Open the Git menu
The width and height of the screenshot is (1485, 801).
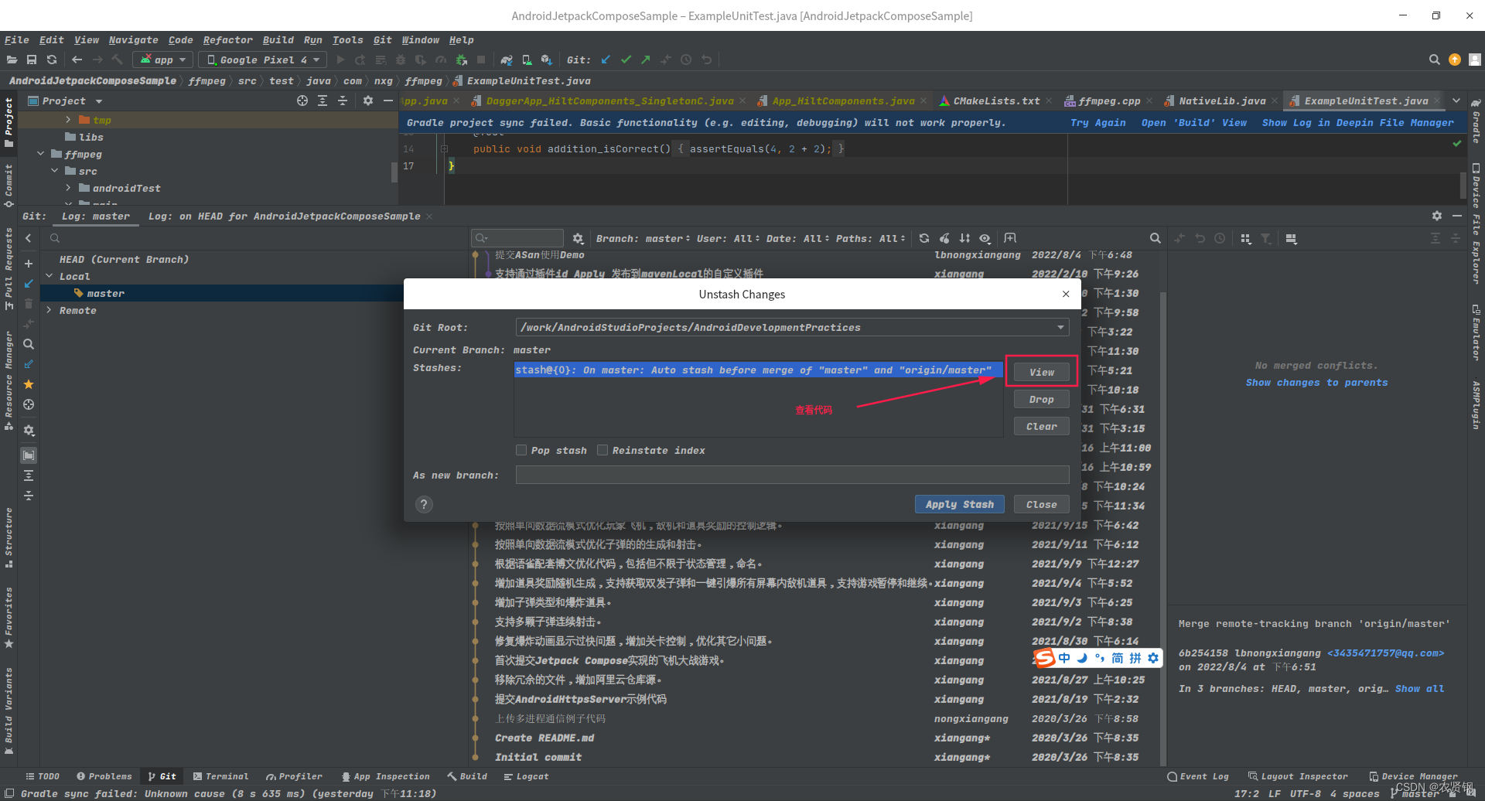point(382,39)
